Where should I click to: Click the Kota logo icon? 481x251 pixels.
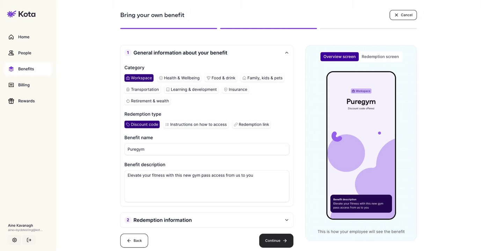pos(12,14)
